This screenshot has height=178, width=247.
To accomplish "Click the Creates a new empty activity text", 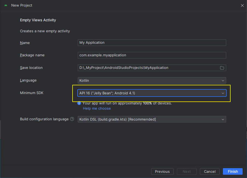I will [x=45, y=31].
